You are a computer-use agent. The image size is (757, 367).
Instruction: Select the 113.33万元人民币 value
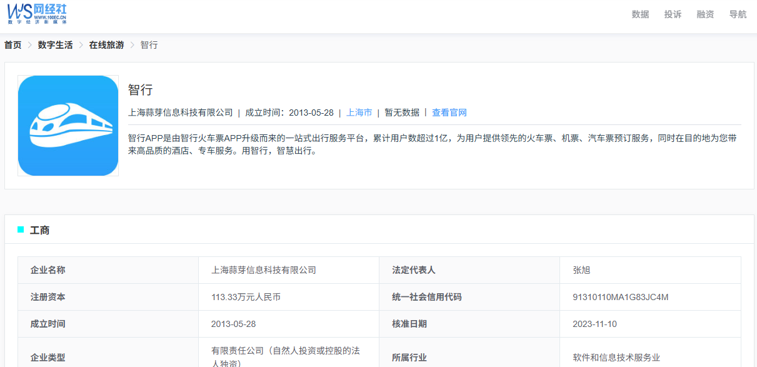coord(246,297)
